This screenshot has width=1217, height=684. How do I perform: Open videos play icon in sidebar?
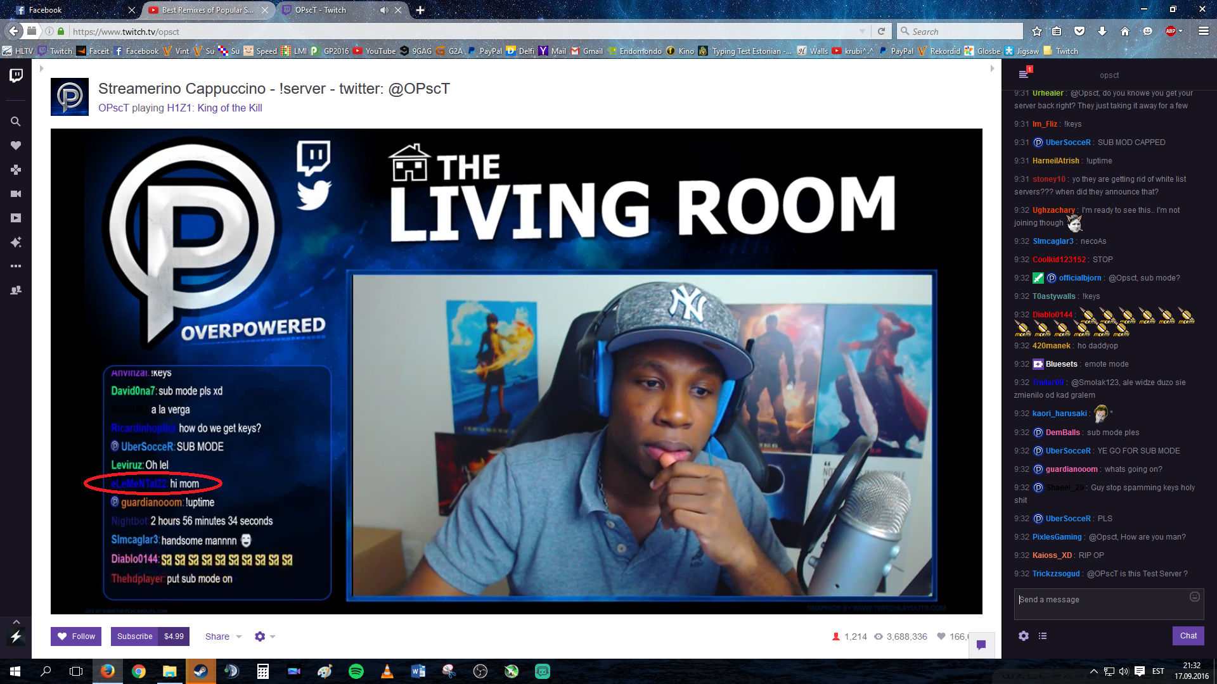pos(16,218)
